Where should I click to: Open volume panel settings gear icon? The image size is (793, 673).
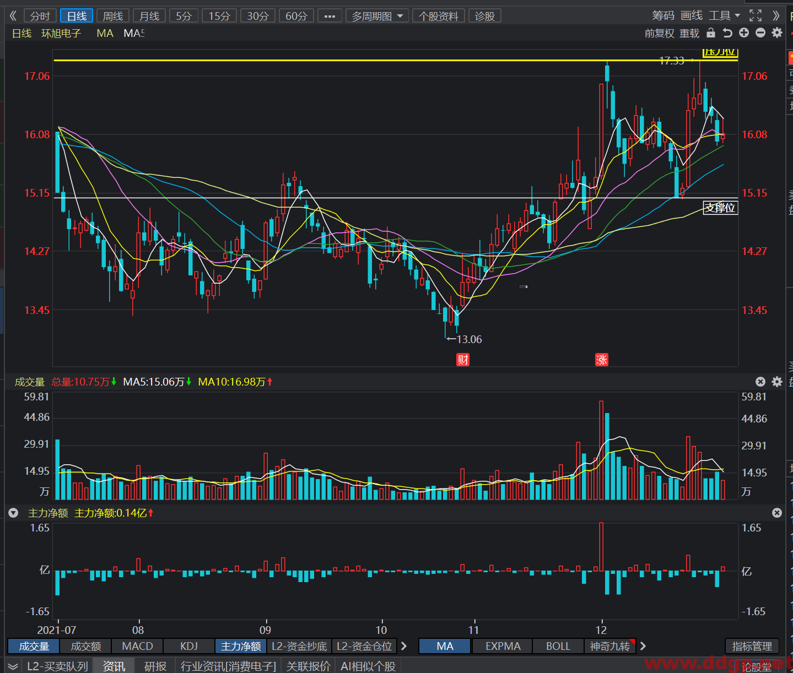click(777, 382)
